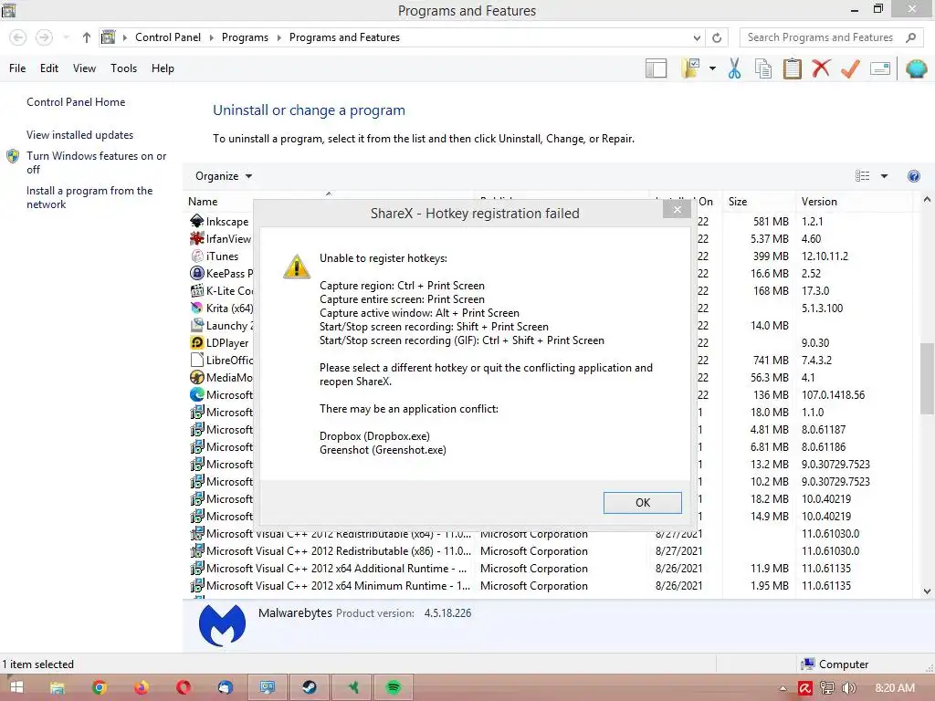Click the Windows Start button
The width and height of the screenshot is (935, 701).
pos(16,687)
